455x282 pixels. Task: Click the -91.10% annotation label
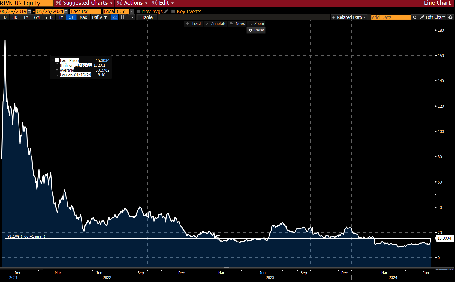click(25, 236)
